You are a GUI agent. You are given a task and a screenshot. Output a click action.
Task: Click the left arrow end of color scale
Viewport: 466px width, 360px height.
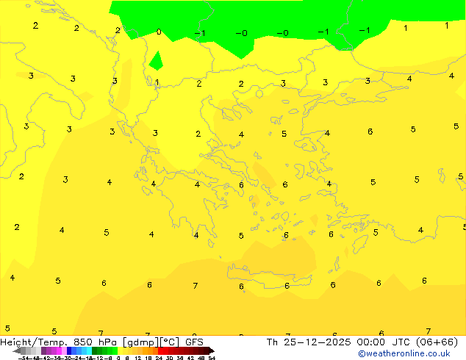(x=17, y=350)
